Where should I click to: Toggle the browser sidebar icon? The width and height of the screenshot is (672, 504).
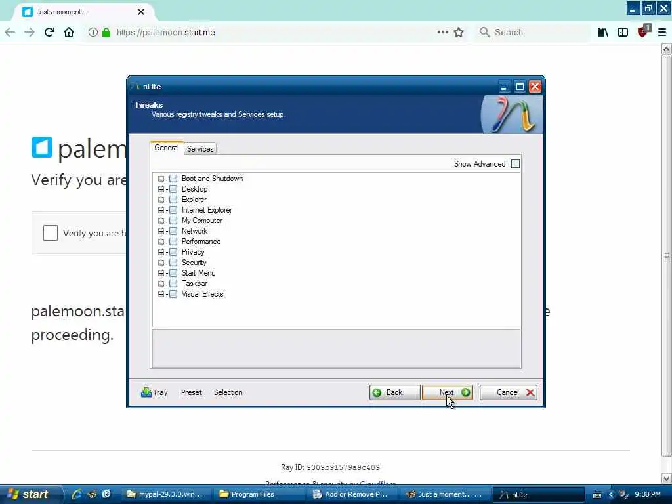[x=623, y=33]
